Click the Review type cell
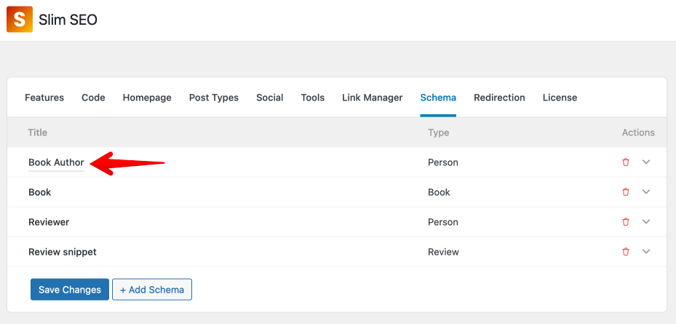 coord(443,252)
